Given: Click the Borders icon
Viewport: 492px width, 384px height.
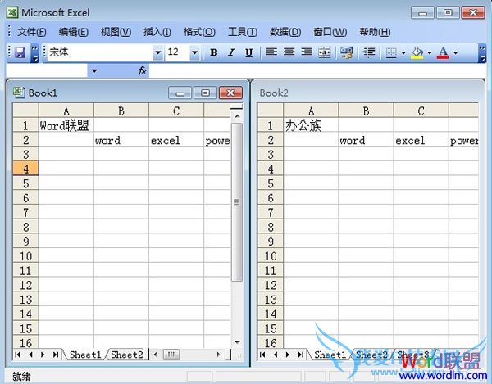Looking at the screenshot, I should pyautogui.click(x=391, y=52).
